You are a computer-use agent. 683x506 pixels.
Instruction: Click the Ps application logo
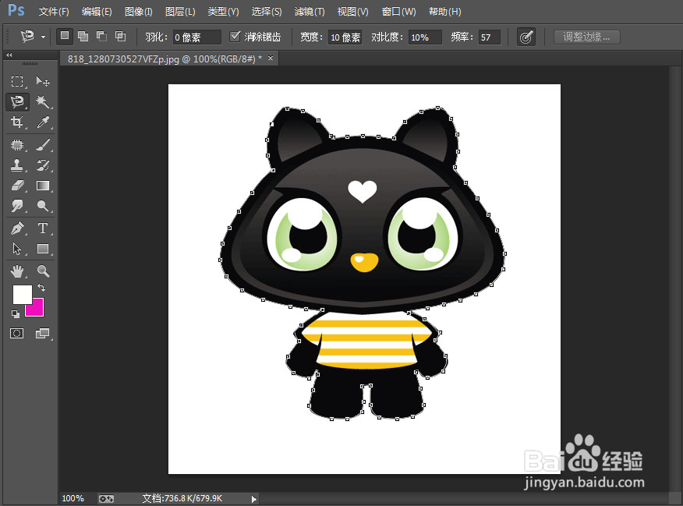(16, 10)
